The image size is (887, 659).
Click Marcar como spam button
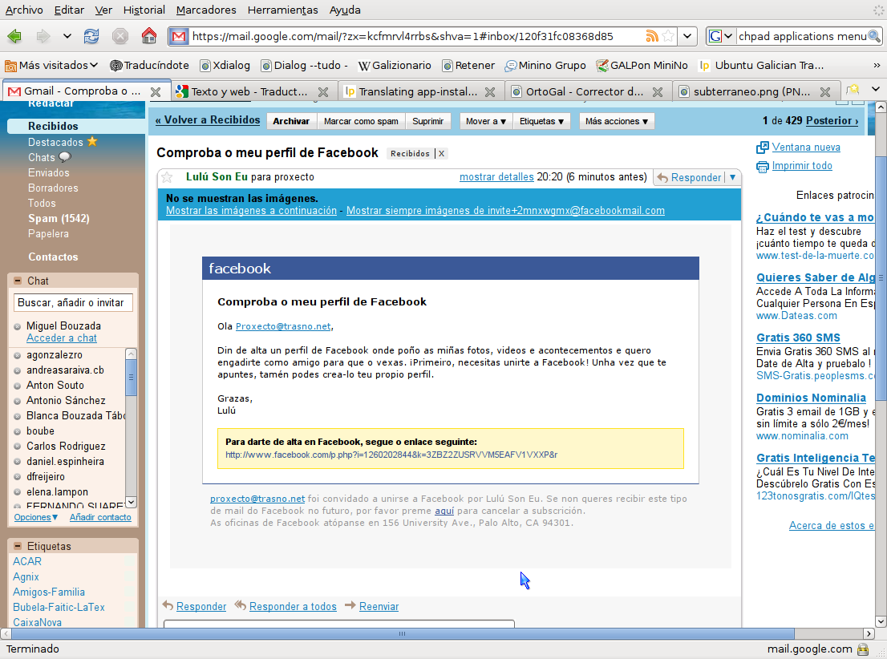pos(361,121)
